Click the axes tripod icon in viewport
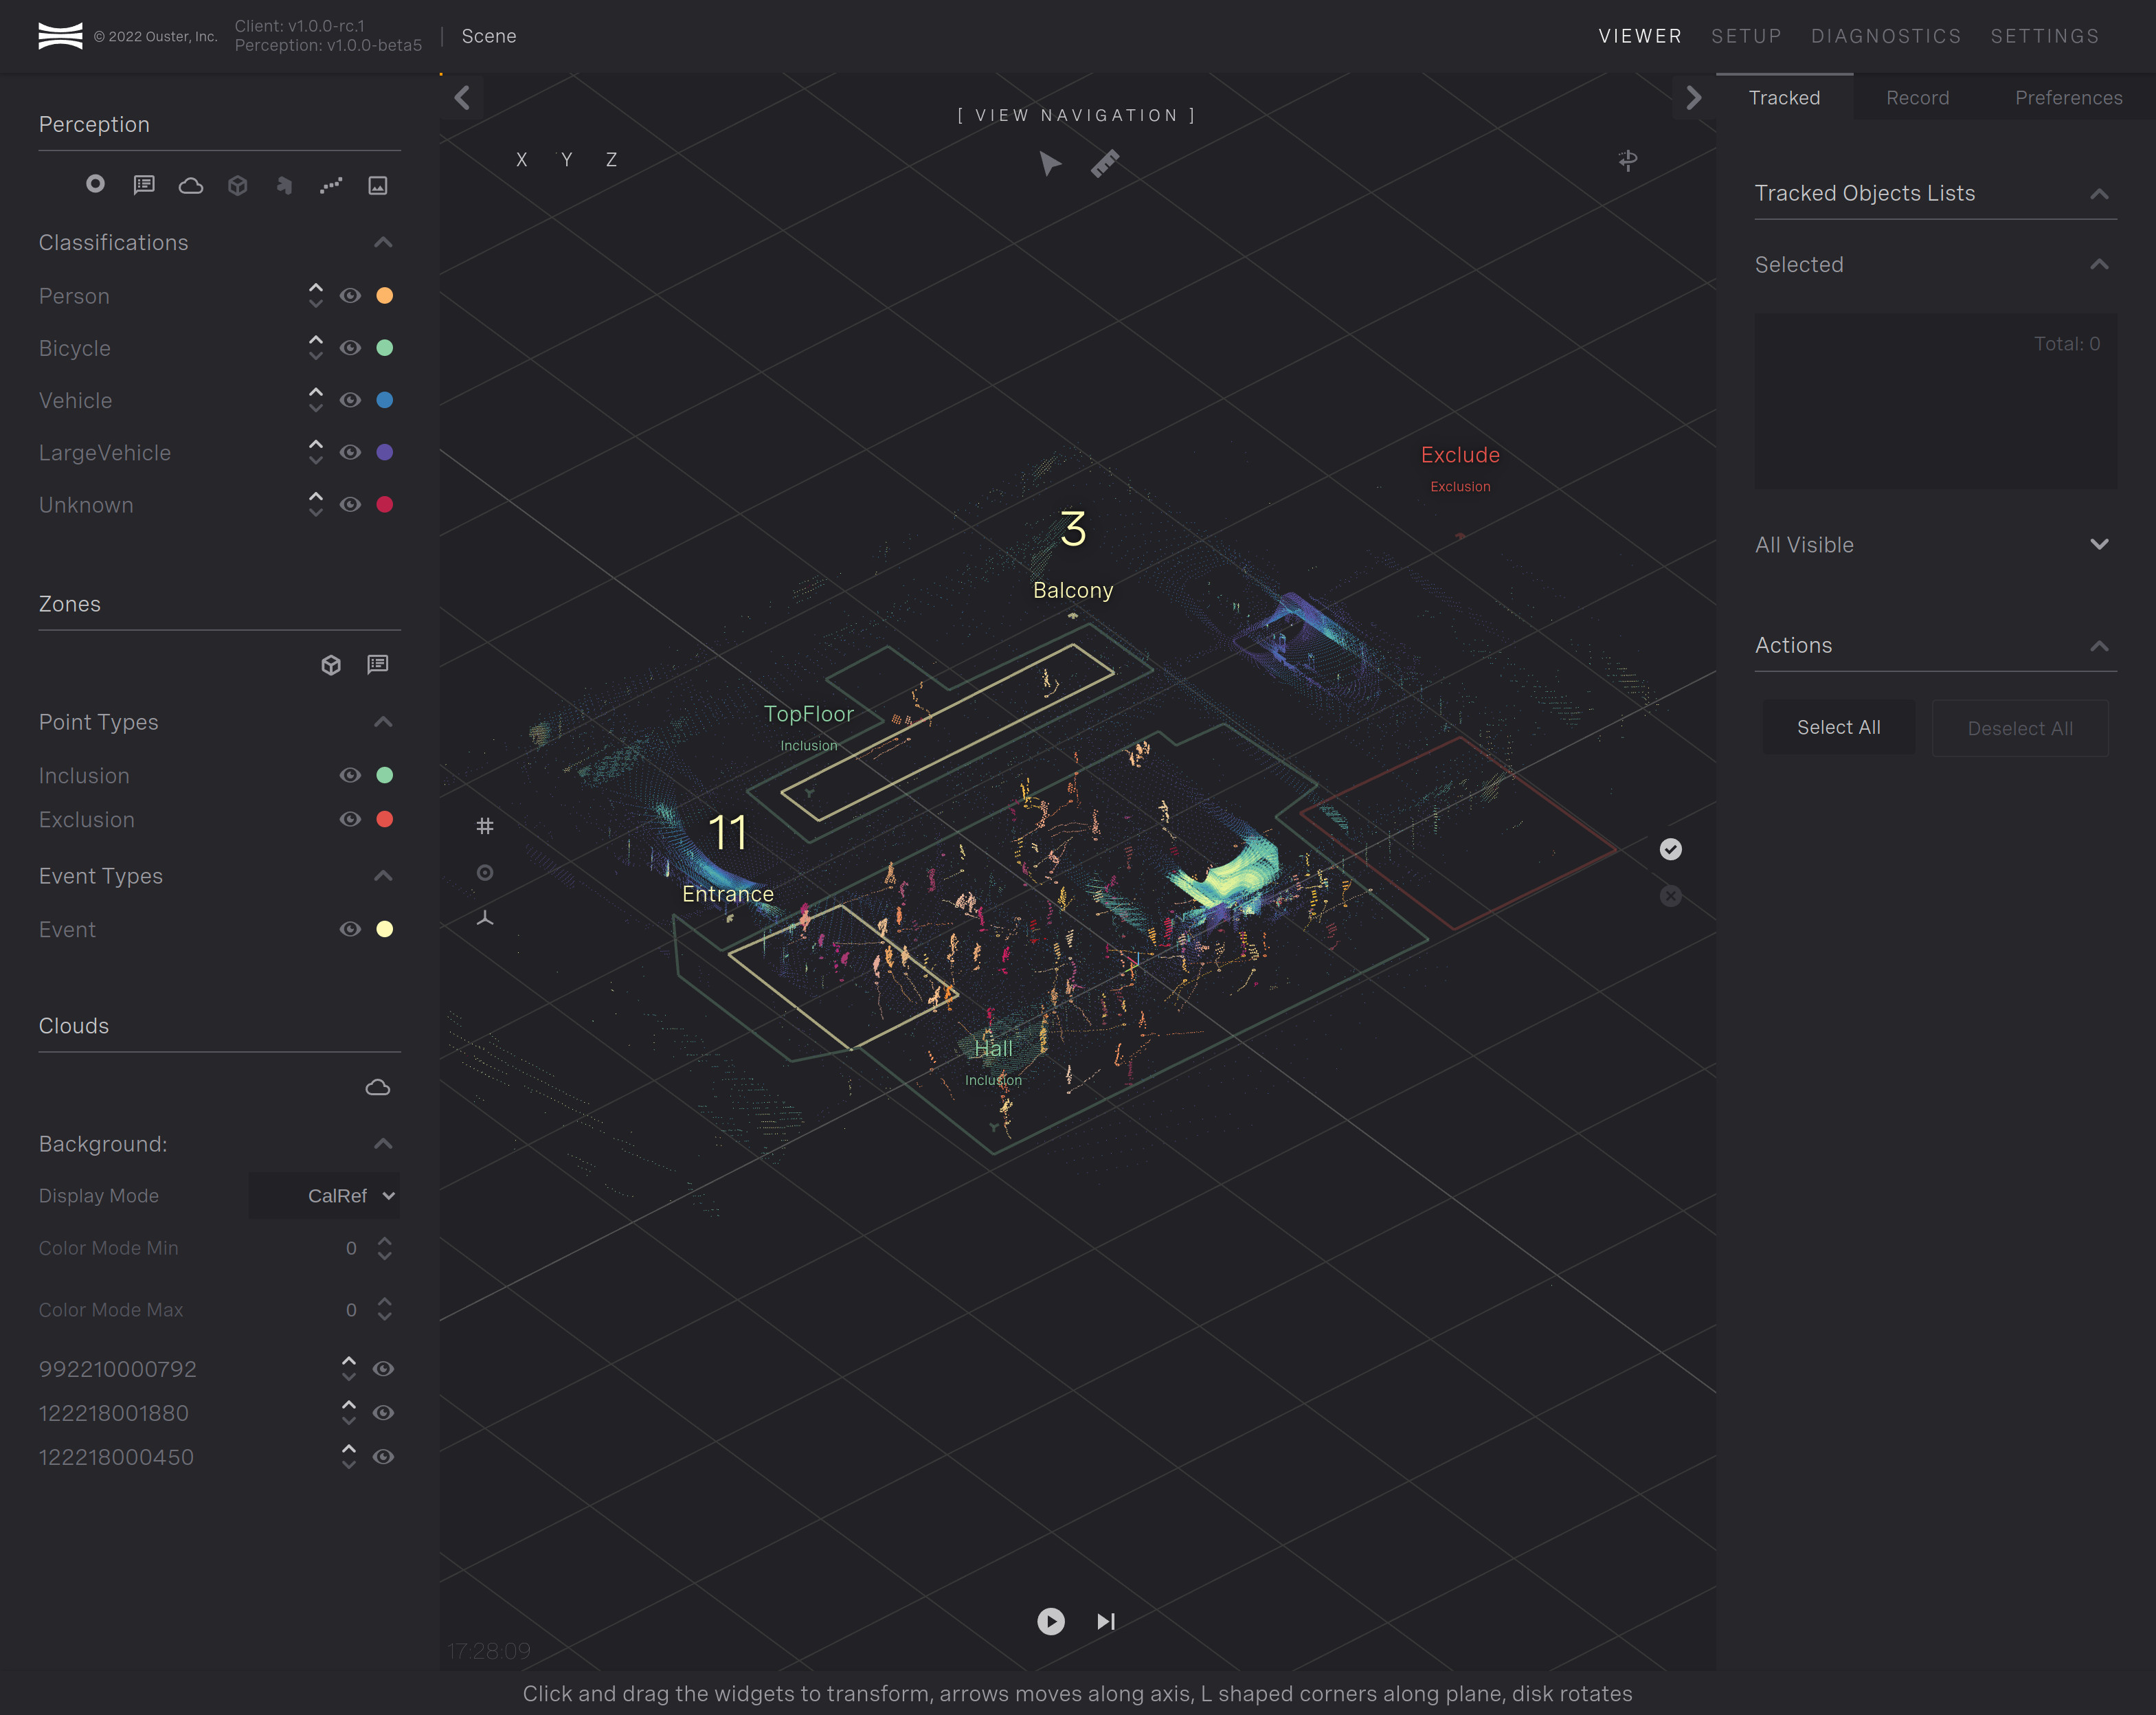2156x1715 pixels. click(x=485, y=918)
